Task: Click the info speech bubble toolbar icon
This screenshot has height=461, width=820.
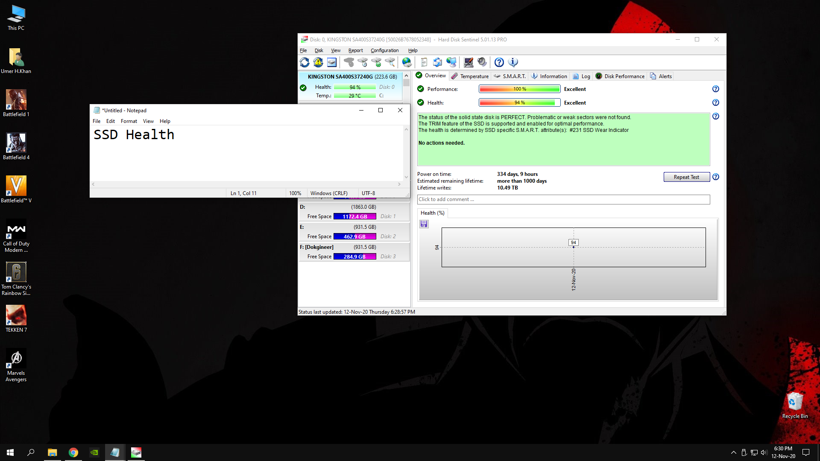Action: [x=513, y=62]
